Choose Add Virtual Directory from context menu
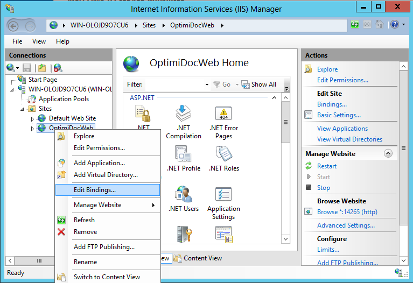This screenshot has height=283, width=413. 106,175
